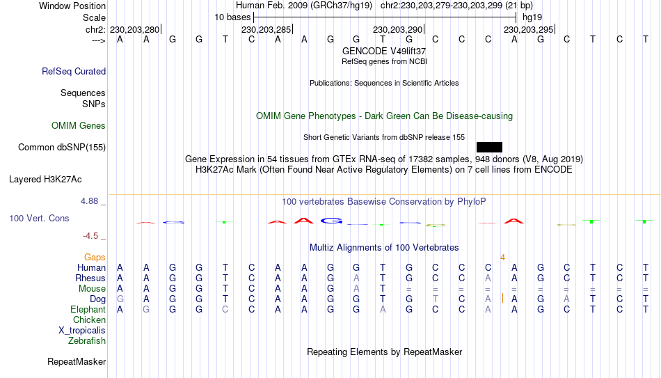Select the Chicken species row label

(89, 320)
